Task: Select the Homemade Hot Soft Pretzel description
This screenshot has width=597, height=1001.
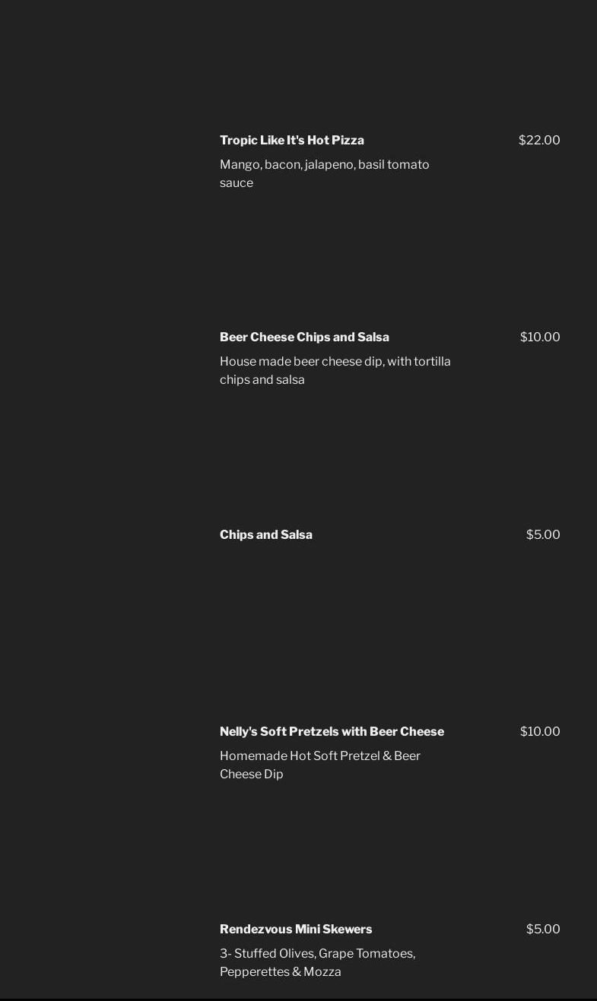Action: 319,765
